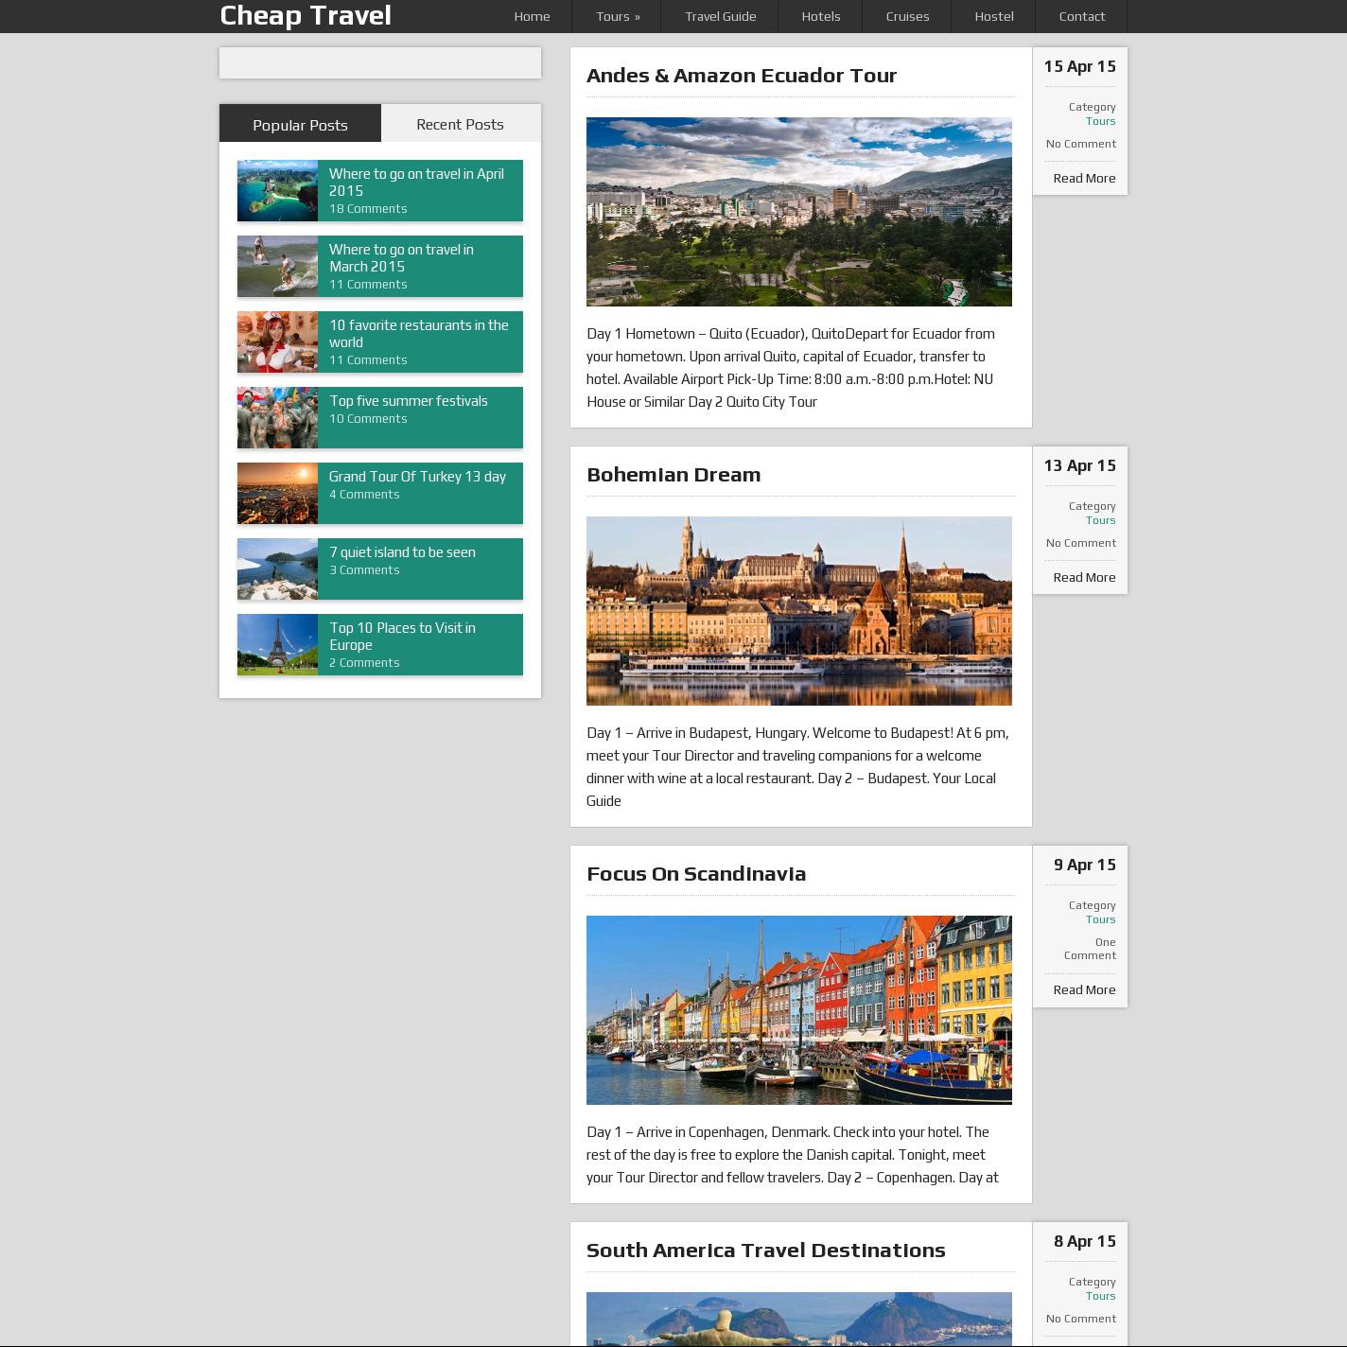This screenshot has height=1347, width=1347.
Task: Open the April 2015 travel post thumbnail
Action: tap(277, 190)
